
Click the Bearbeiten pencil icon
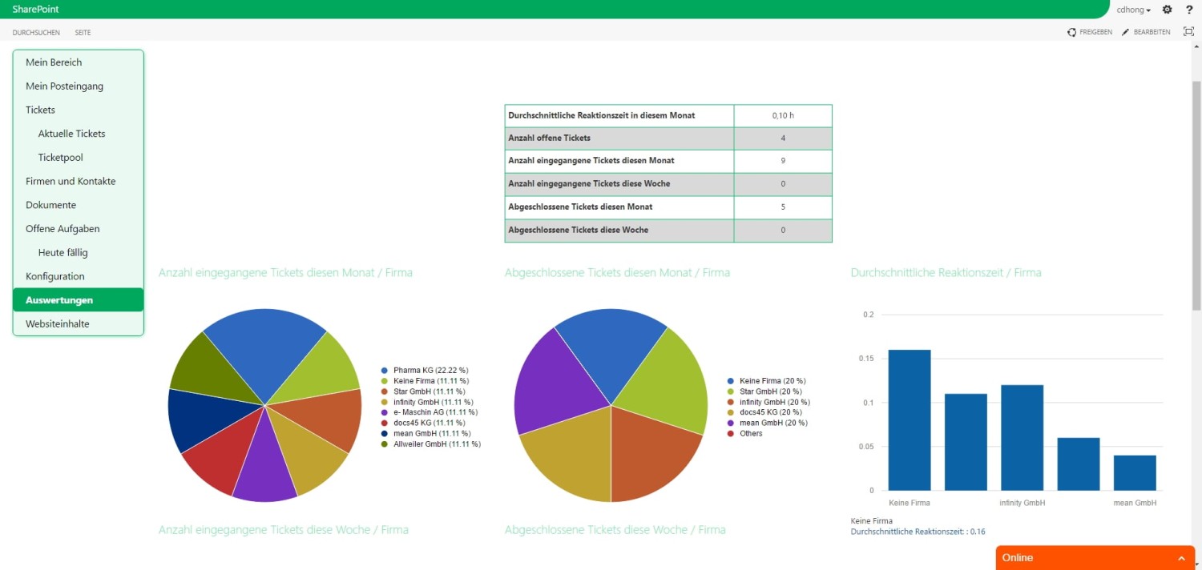1126,32
